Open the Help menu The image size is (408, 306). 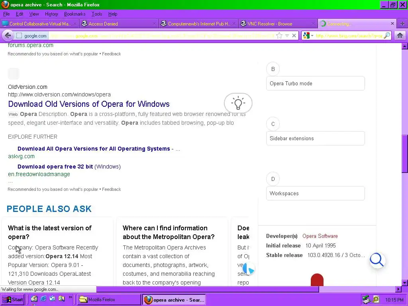[x=113, y=14]
